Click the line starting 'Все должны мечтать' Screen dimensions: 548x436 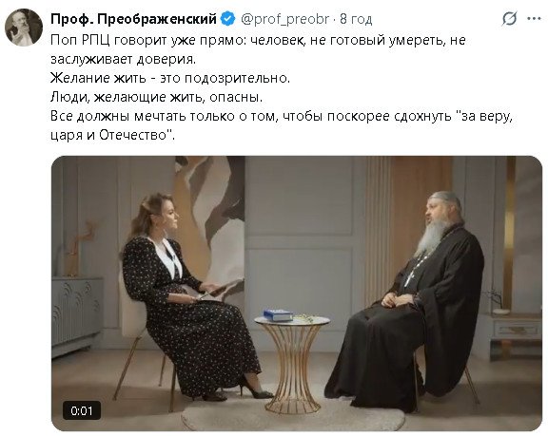coord(282,116)
